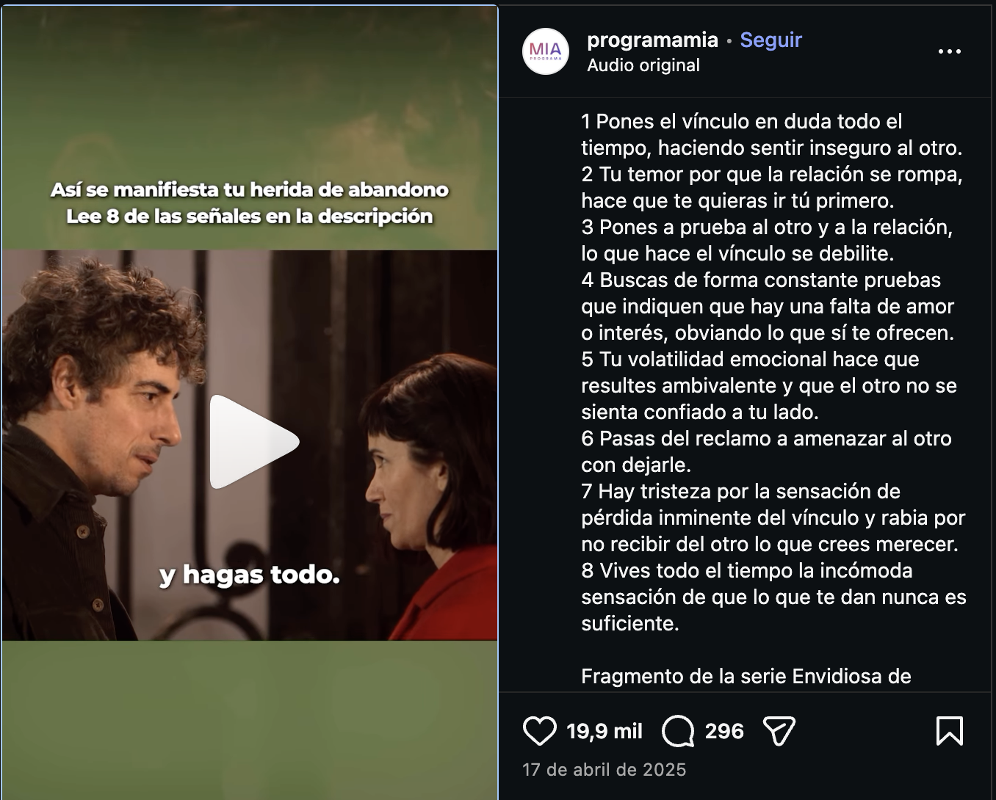Open the post date 17 de abril de 2025
996x800 pixels.
coord(604,769)
